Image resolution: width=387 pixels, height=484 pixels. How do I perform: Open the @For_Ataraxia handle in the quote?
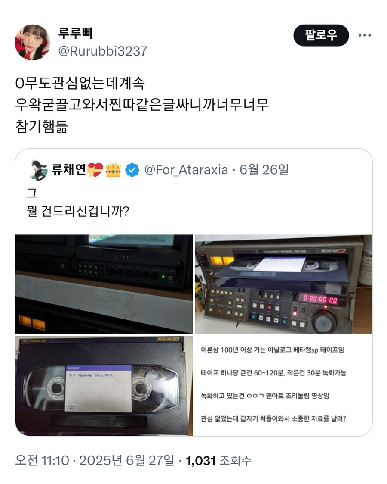pos(186,170)
